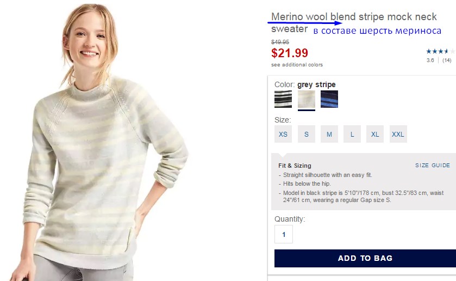Click the Fit & Sizing heading
This screenshot has height=281, width=456.
coord(295,166)
